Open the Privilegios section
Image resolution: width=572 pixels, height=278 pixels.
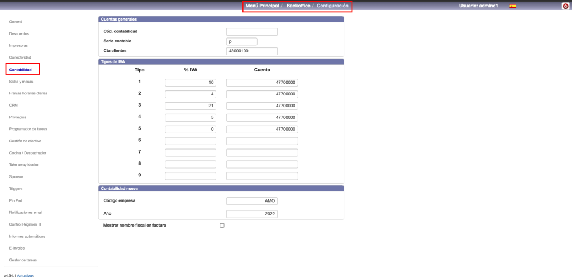18,117
